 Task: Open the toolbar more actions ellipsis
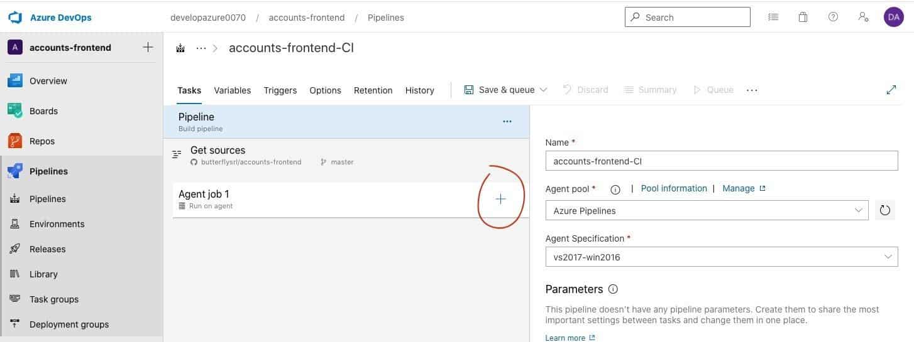(x=752, y=90)
